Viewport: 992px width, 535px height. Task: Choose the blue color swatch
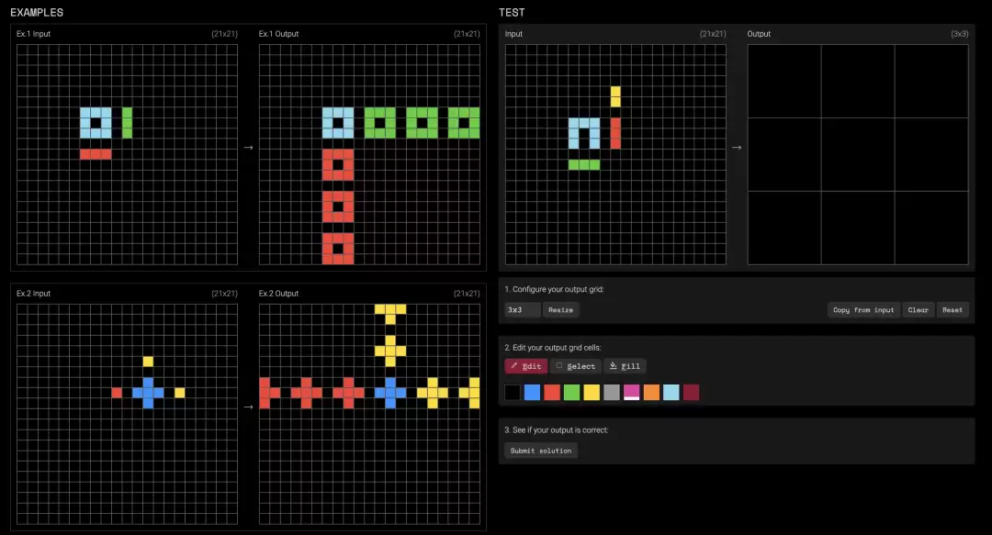532,393
